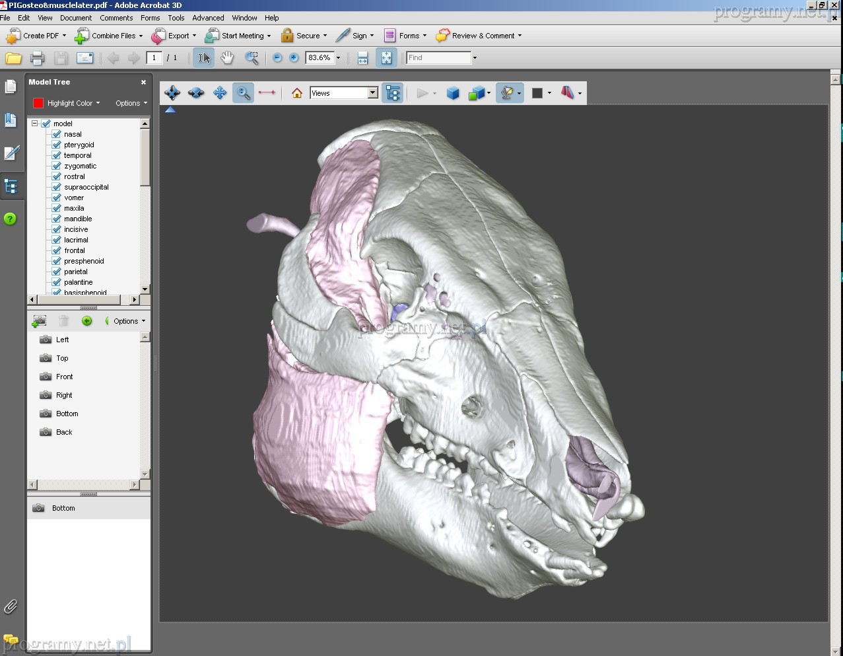Click the Review & Comment button

[x=479, y=36]
